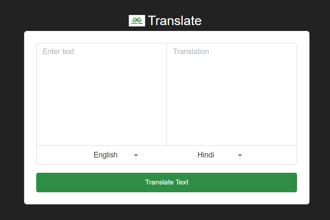Viewport: 330px width, 220px height.
Task: Click the GeeksforGeeks logo icon
Action: [x=137, y=21]
